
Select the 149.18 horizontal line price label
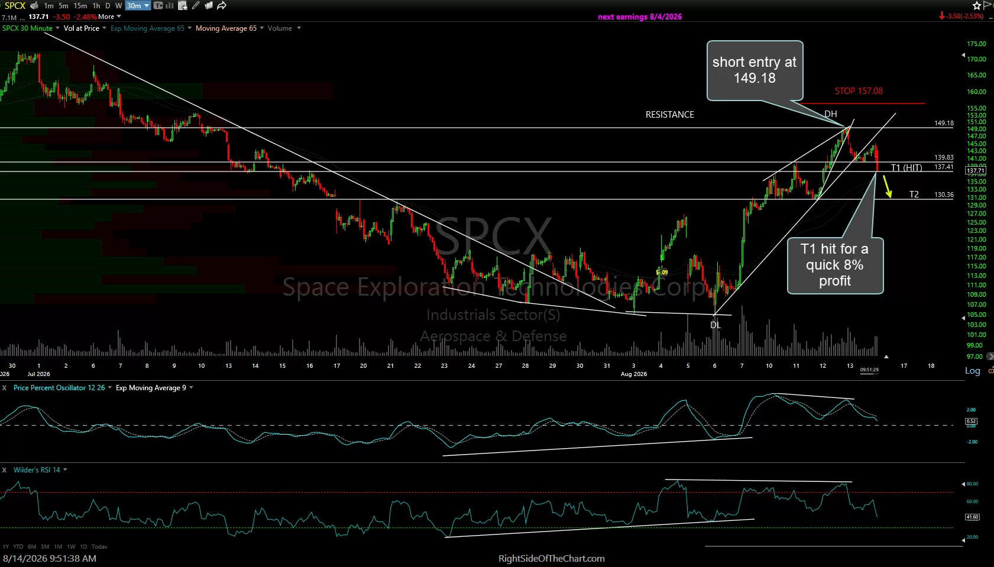point(944,124)
